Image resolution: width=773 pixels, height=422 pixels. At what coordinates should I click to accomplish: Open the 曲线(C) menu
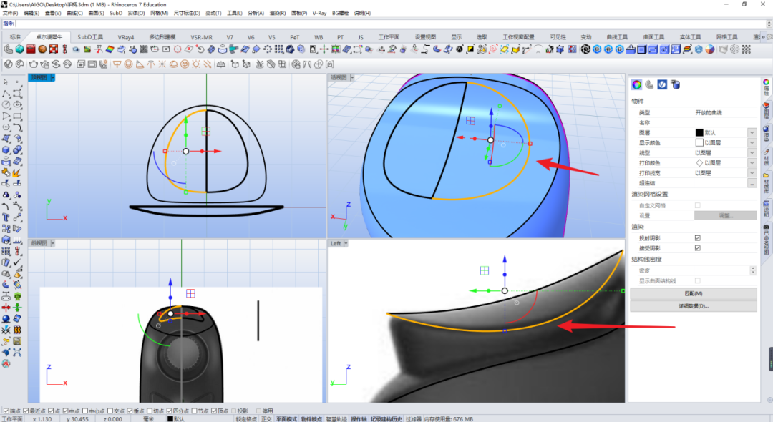pos(75,14)
